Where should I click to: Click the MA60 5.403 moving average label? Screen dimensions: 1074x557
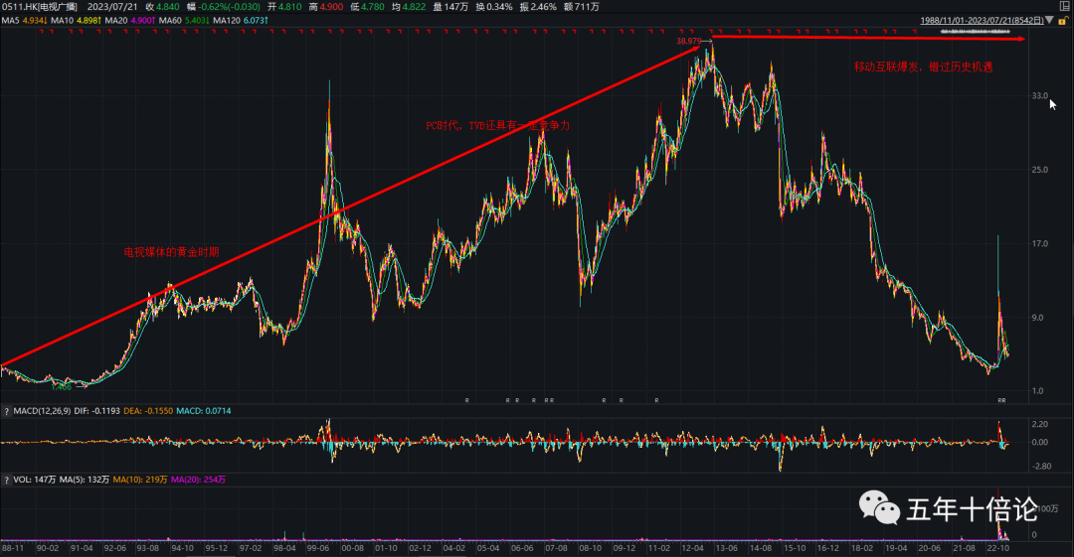[x=184, y=21]
